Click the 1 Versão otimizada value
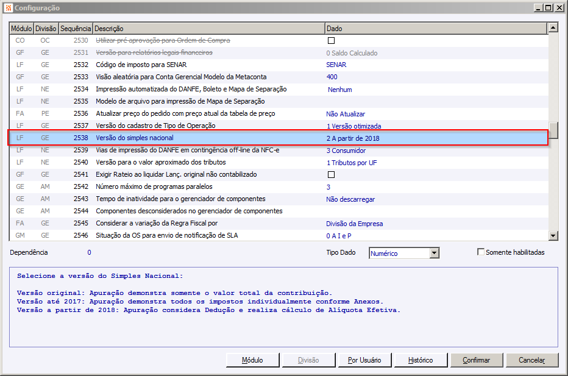Image resolution: width=568 pixels, height=376 pixels. pyautogui.click(x=354, y=126)
